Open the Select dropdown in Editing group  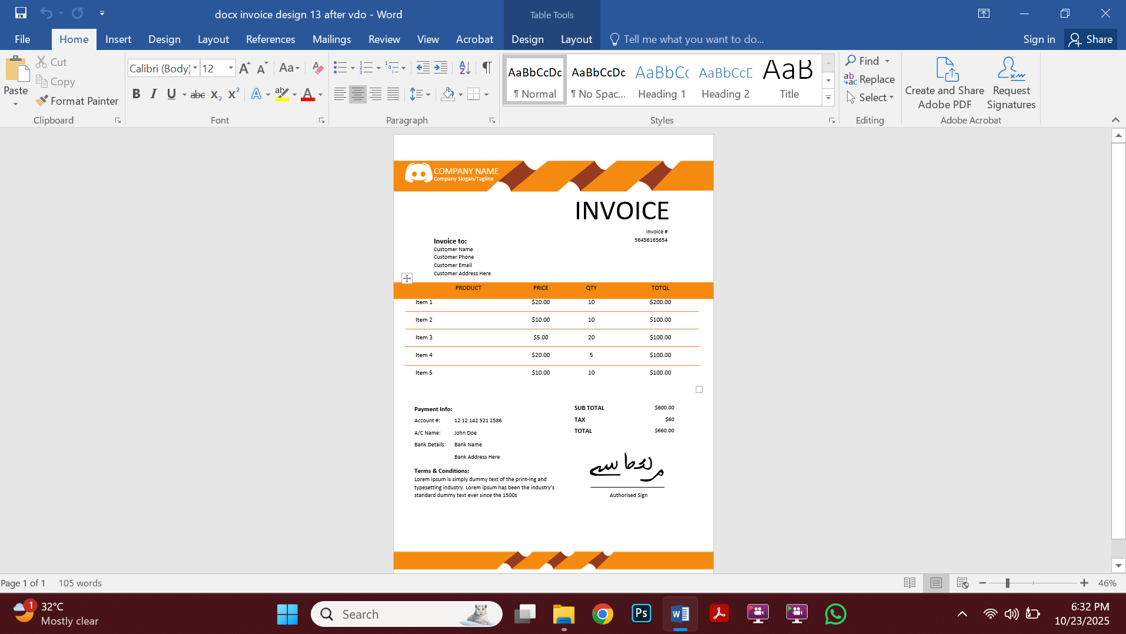[x=870, y=97]
